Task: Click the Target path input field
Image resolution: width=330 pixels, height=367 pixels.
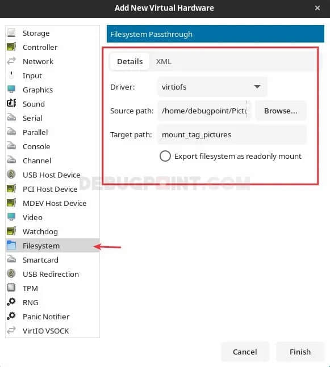Action: 232,135
